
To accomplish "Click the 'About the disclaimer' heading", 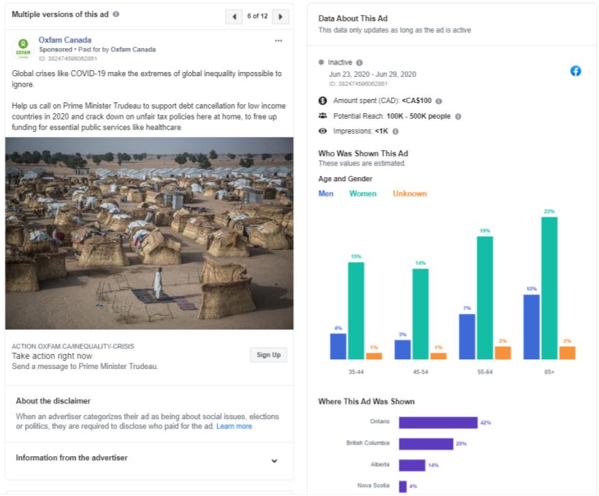I will click(53, 401).
